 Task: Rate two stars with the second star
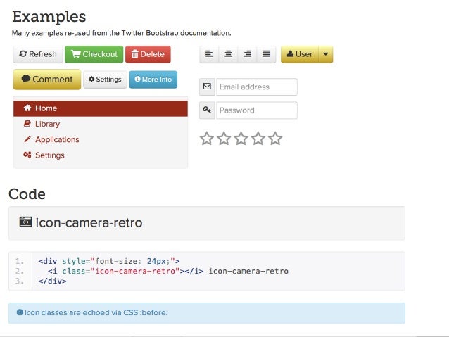(x=224, y=139)
